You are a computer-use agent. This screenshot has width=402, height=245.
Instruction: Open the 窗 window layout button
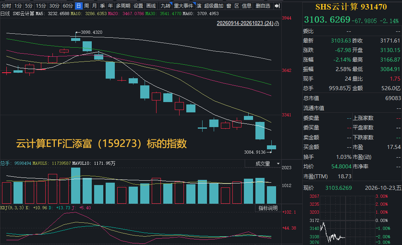(229, 6)
